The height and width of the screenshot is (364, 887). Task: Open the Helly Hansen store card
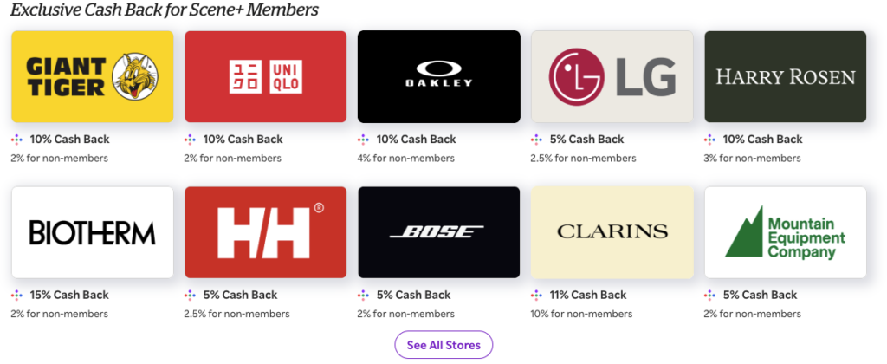click(x=265, y=231)
